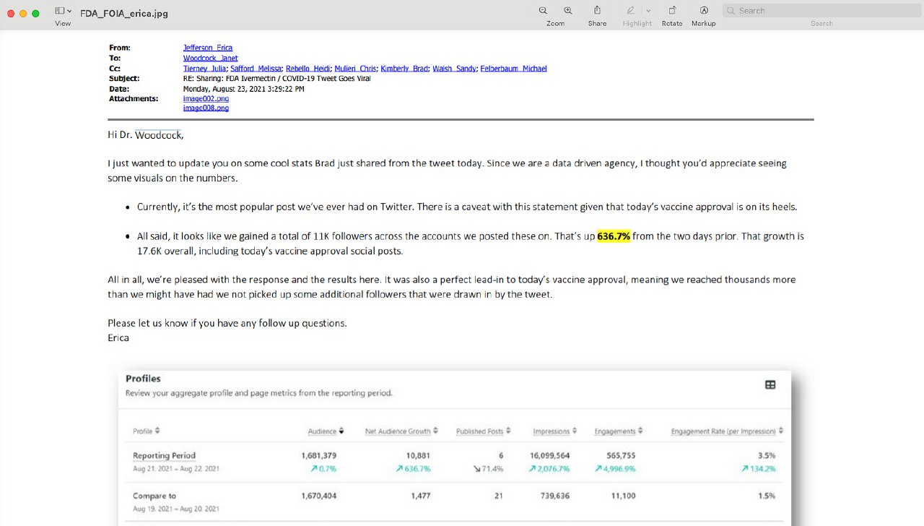
Task: Sort by Impressions column
Action: tap(554, 431)
